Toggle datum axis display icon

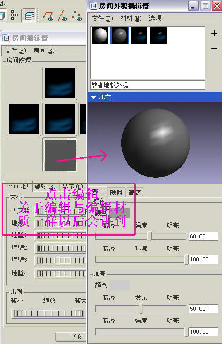coord(62,15)
